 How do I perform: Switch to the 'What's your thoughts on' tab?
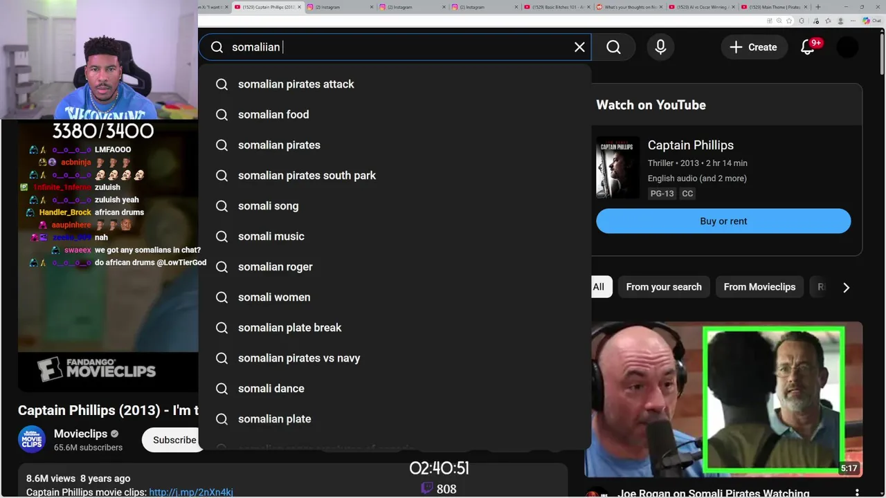(x=629, y=7)
